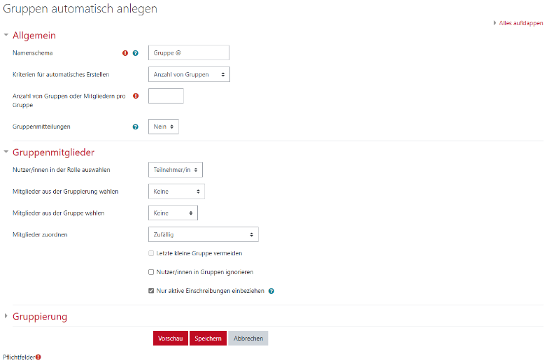The image size is (545, 363).
Task: Click into the Namensschema text field
Action: 189,53
